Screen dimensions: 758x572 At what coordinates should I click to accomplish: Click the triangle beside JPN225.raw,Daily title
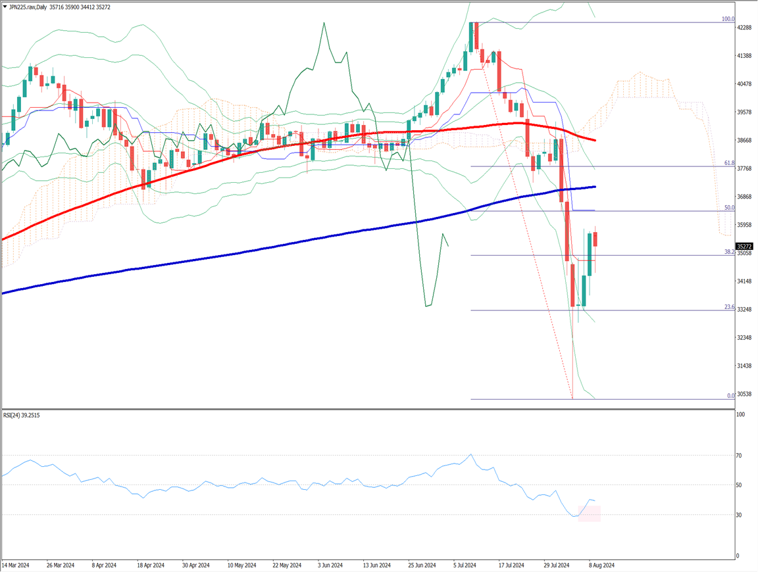[x=5, y=5]
